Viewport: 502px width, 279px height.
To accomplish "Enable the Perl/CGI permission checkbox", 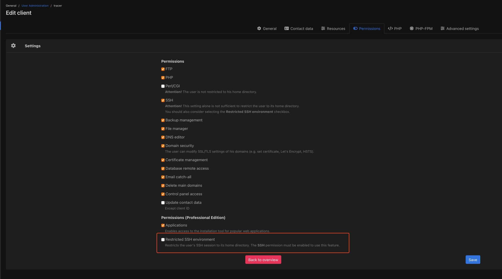I will coord(163,86).
